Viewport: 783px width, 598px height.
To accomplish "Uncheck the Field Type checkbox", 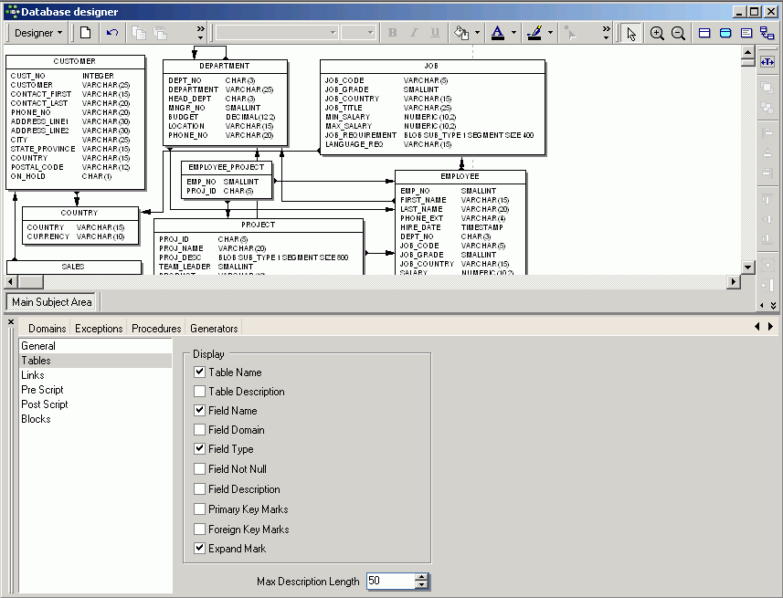I will click(x=199, y=449).
